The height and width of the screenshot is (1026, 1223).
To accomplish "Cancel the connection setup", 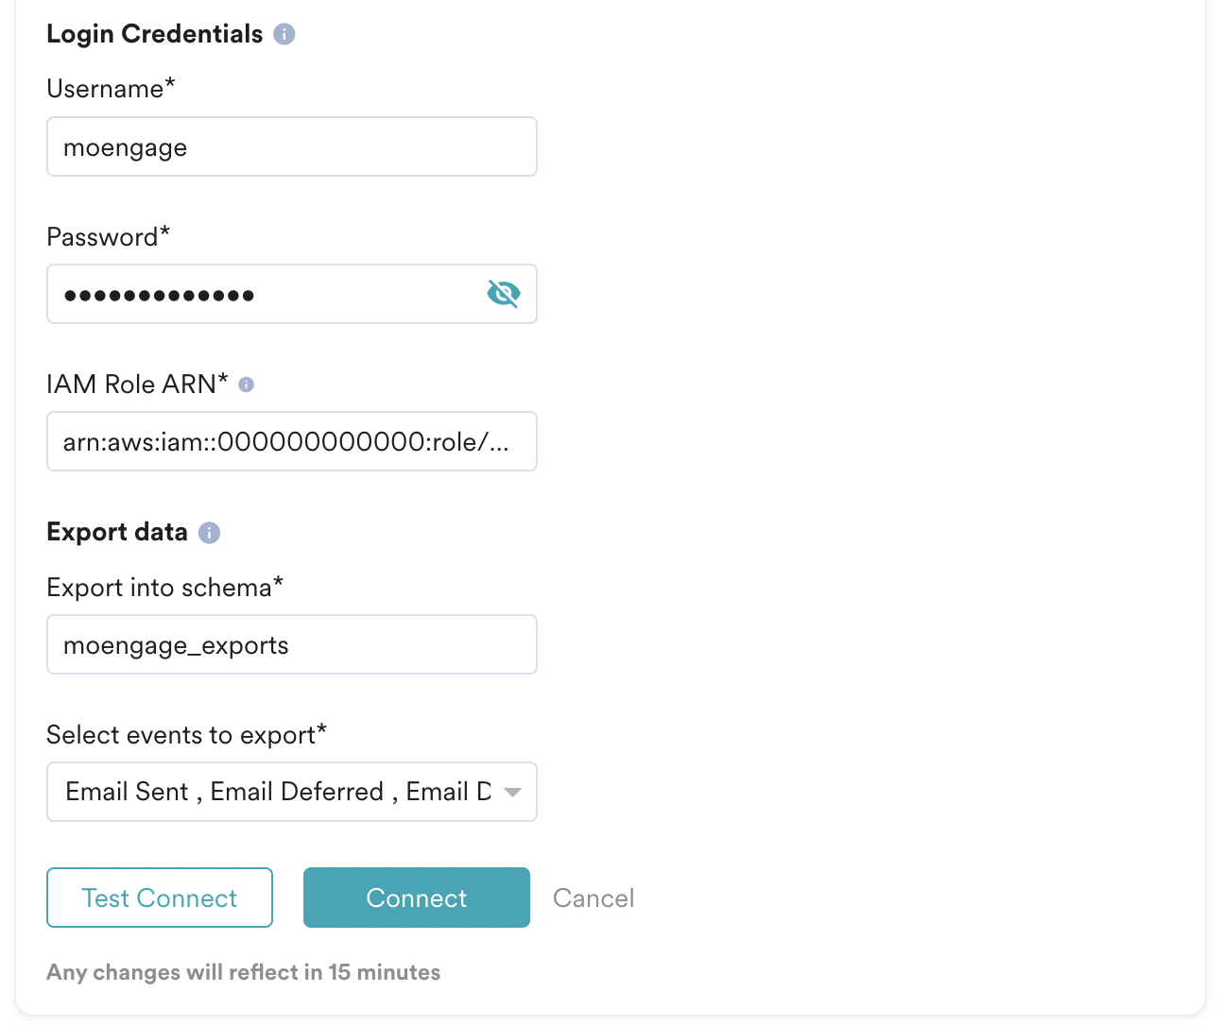I will click(x=594, y=898).
